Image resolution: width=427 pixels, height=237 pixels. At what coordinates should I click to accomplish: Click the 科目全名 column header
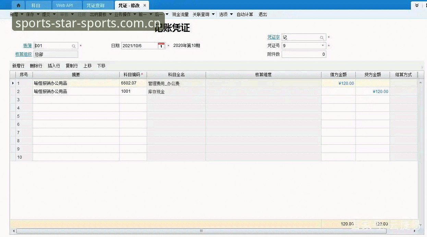click(x=176, y=75)
